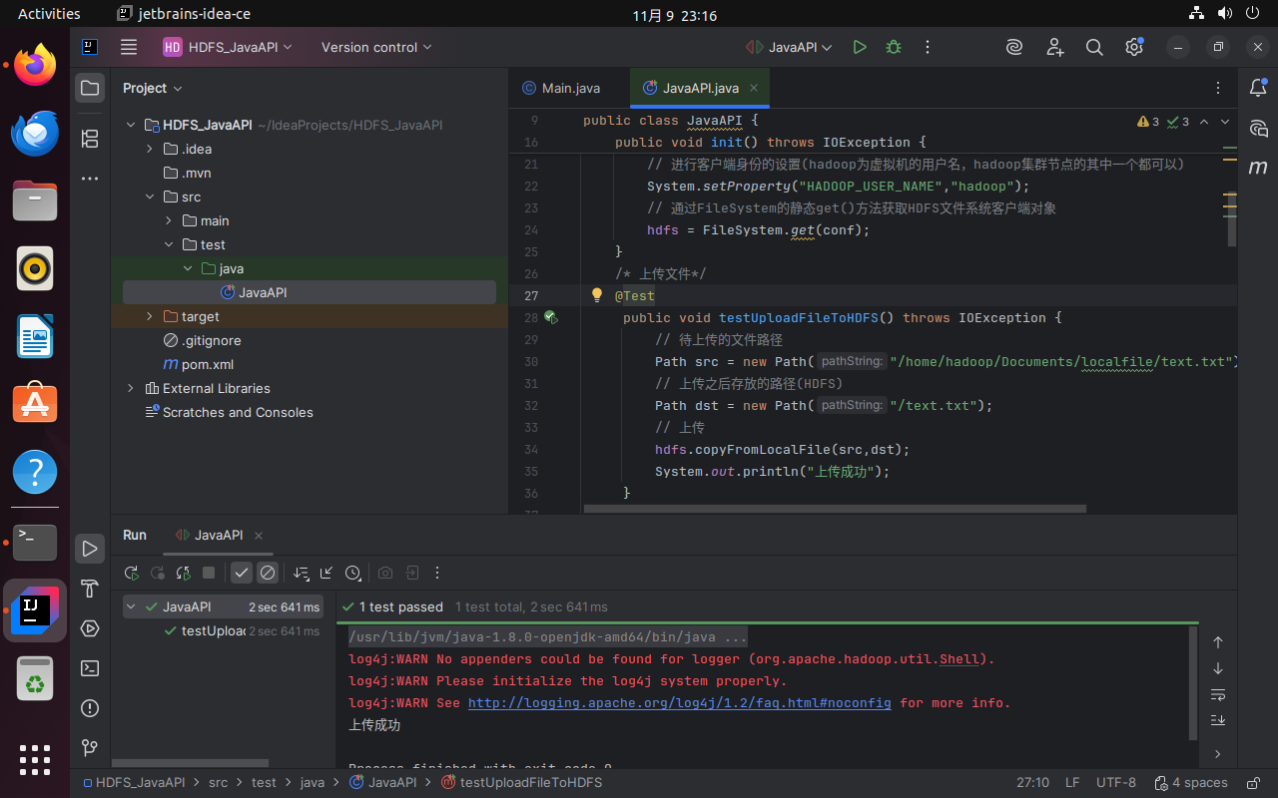Toggle Show Ignored tests filter
Image resolution: width=1278 pixels, height=798 pixels.
pyautogui.click(x=268, y=573)
